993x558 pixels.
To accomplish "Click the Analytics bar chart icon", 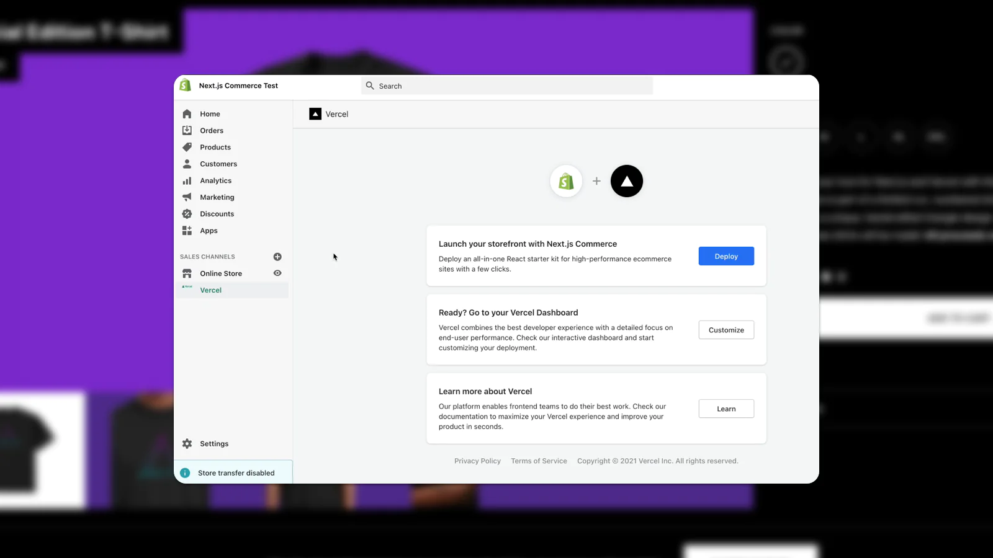I will pyautogui.click(x=187, y=181).
